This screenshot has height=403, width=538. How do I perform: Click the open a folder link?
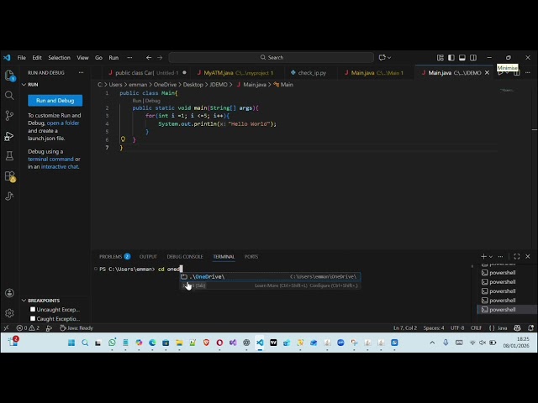tap(63, 123)
